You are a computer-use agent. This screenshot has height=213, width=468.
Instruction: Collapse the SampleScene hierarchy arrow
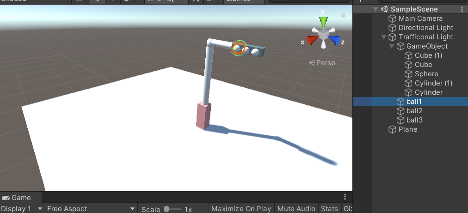(376, 10)
